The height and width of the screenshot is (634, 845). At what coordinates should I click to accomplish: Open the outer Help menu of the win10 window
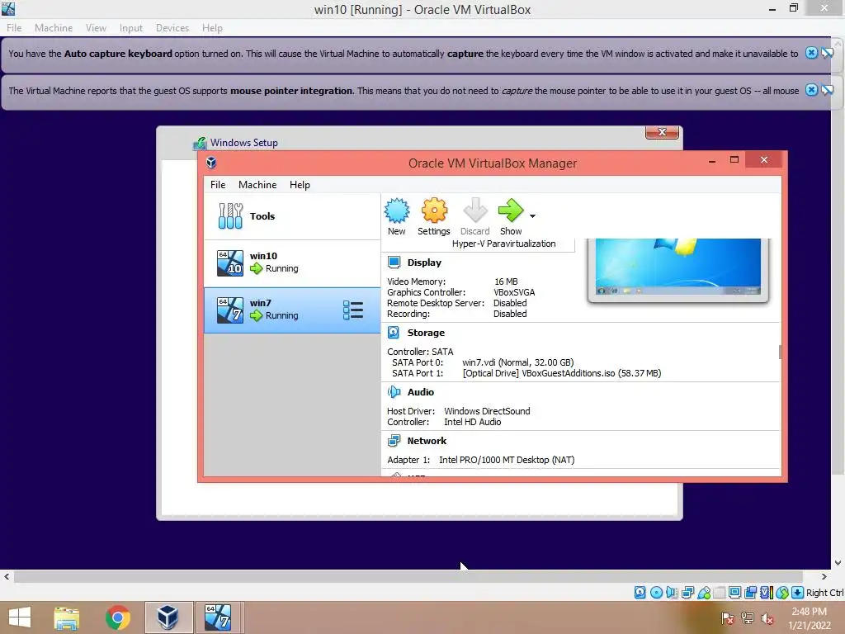coord(212,28)
